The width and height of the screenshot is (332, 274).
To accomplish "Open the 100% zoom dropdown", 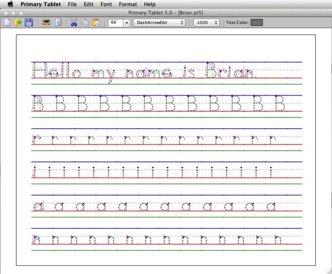I will [206, 22].
